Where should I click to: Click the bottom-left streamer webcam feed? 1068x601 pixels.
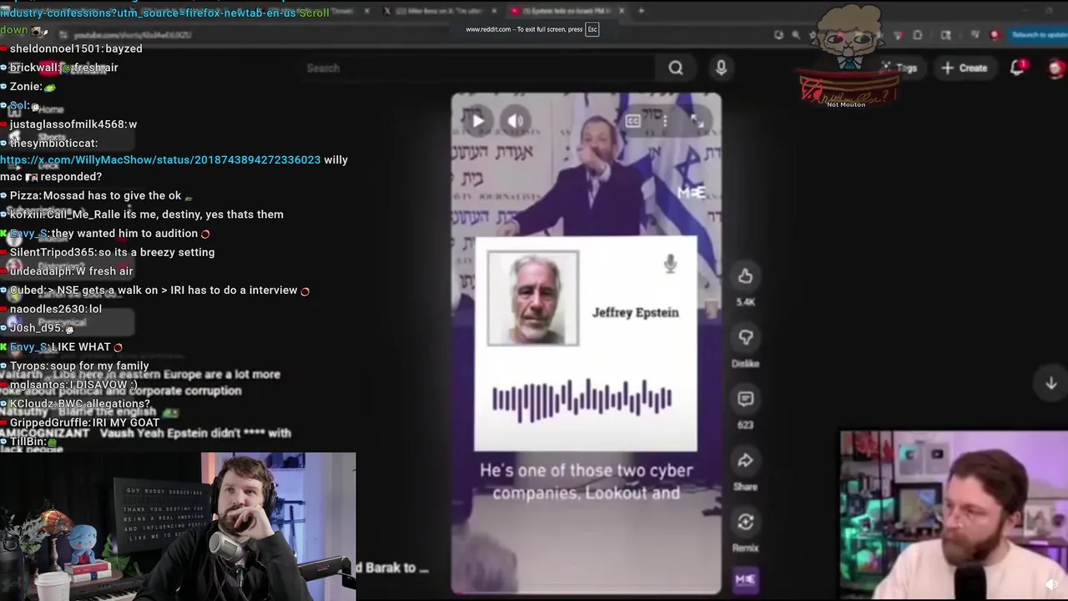(x=178, y=527)
